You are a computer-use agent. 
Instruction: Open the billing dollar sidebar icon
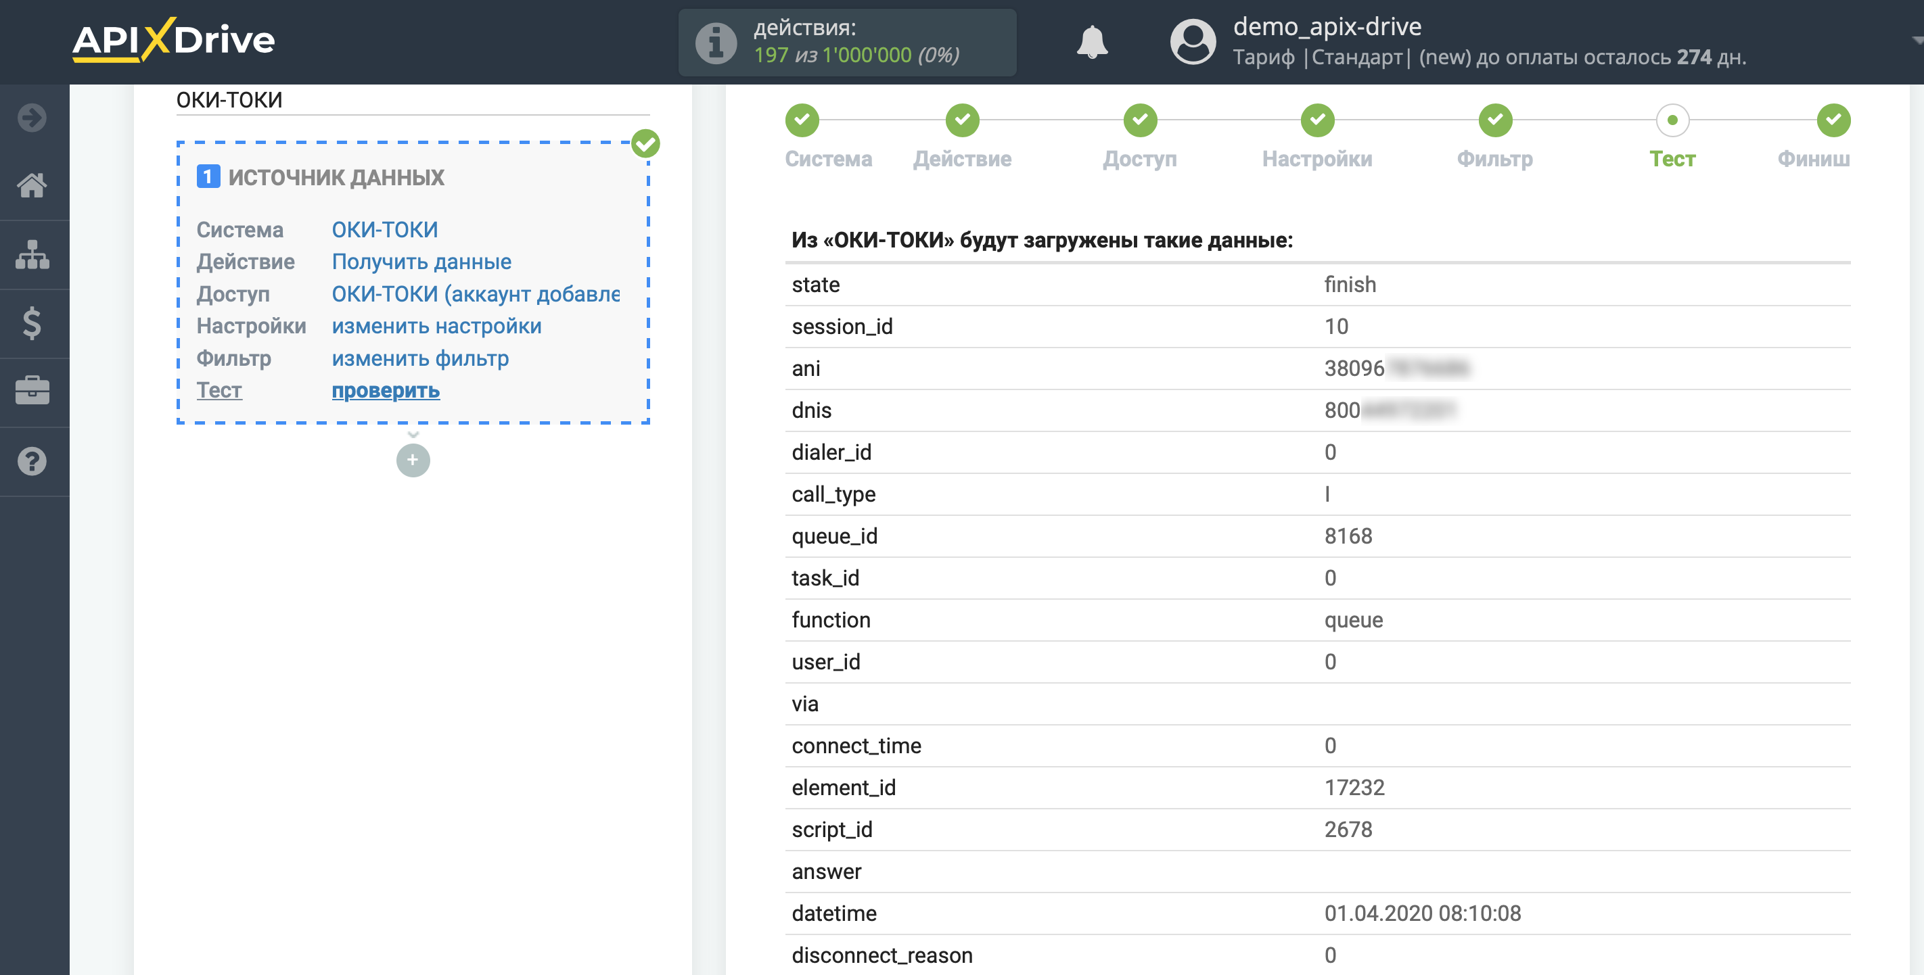click(32, 323)
